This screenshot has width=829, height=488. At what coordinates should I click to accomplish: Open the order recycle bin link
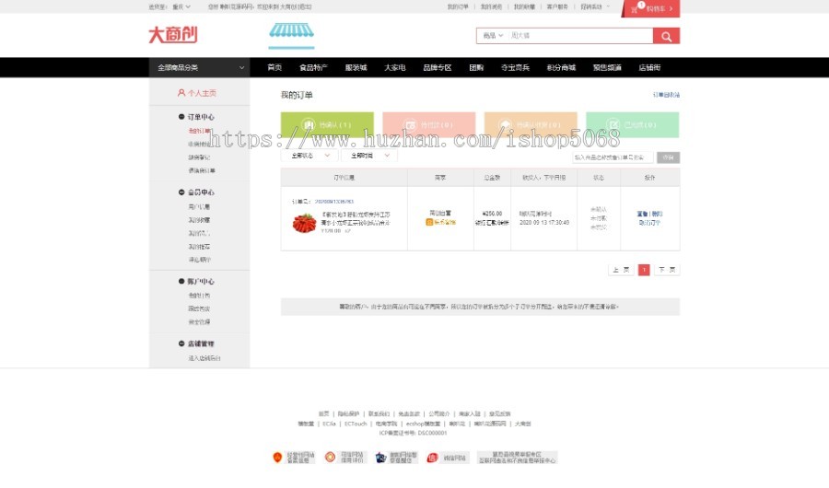pos(666,95)
